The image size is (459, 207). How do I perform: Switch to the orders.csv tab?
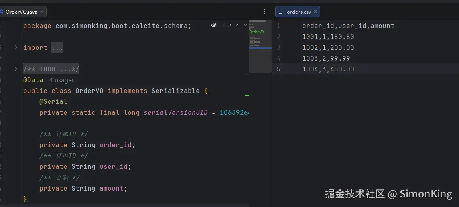point(299,12)
